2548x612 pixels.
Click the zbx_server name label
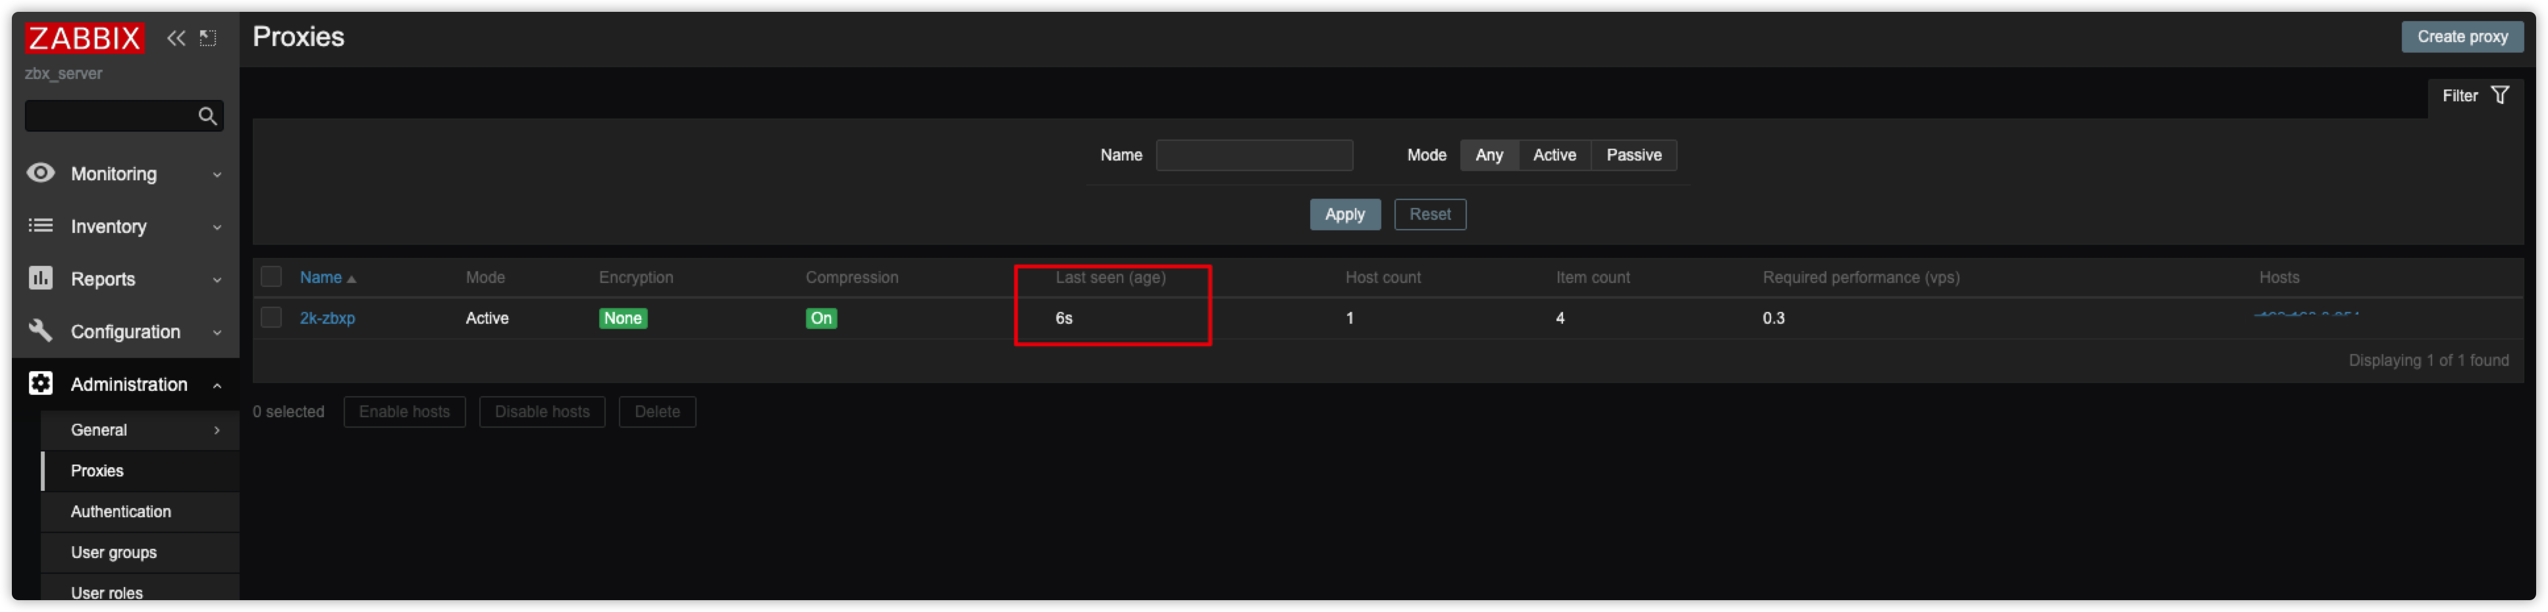tap(63, 74)
